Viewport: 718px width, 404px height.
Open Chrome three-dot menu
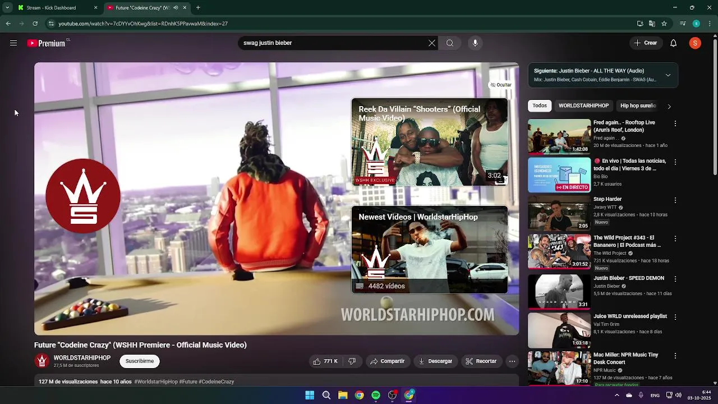710,24
